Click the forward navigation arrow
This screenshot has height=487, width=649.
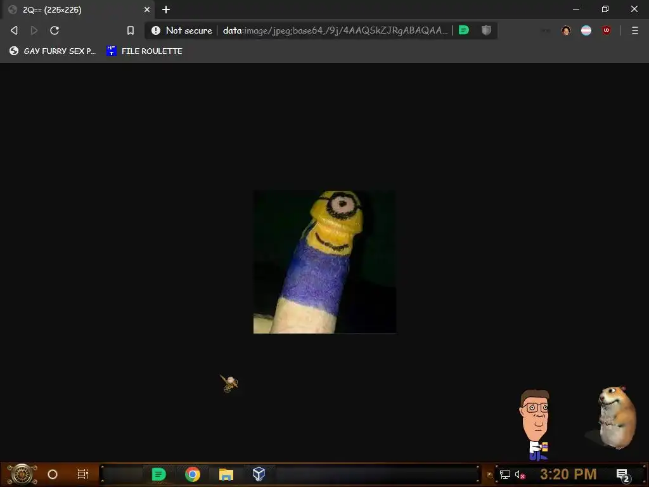tap(34, 30)
